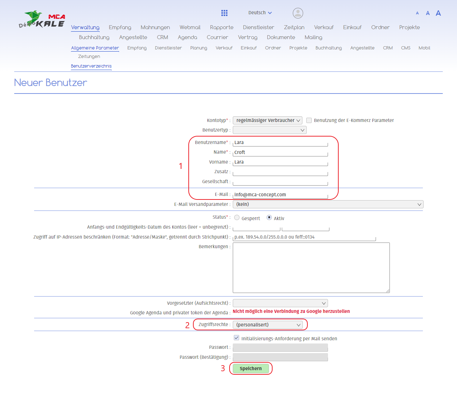The width and height of the screenshot is (457, 405).
Task: Uncheck Initialisierungs-Anforderung per Mail senden
Action: click(237, 338)
